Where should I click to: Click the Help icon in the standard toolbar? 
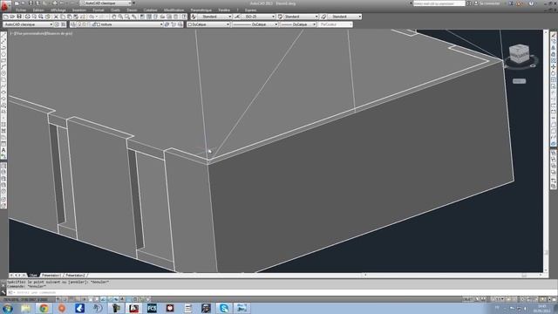pos(184,17)
